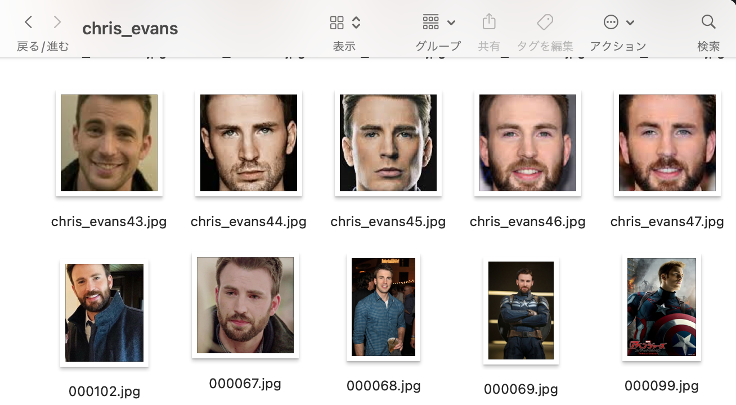Click the Search magnifier icon

point(708,22)
